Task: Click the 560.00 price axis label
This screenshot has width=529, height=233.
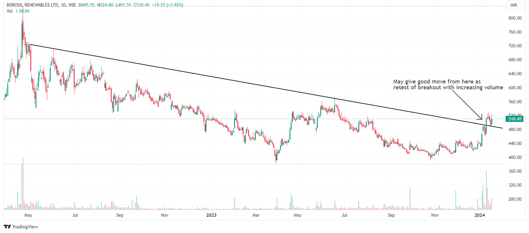Action: click(514, 102)
